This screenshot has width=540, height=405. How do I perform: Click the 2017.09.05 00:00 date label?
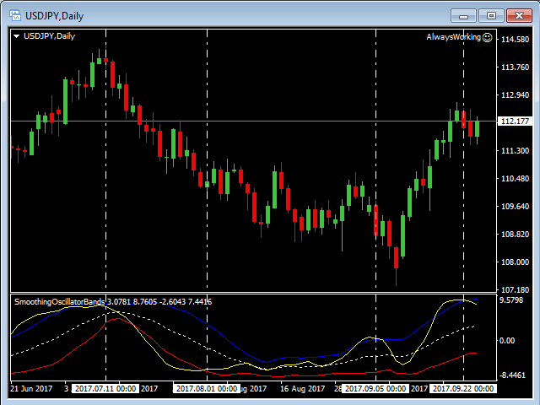[x=375, y=389]
